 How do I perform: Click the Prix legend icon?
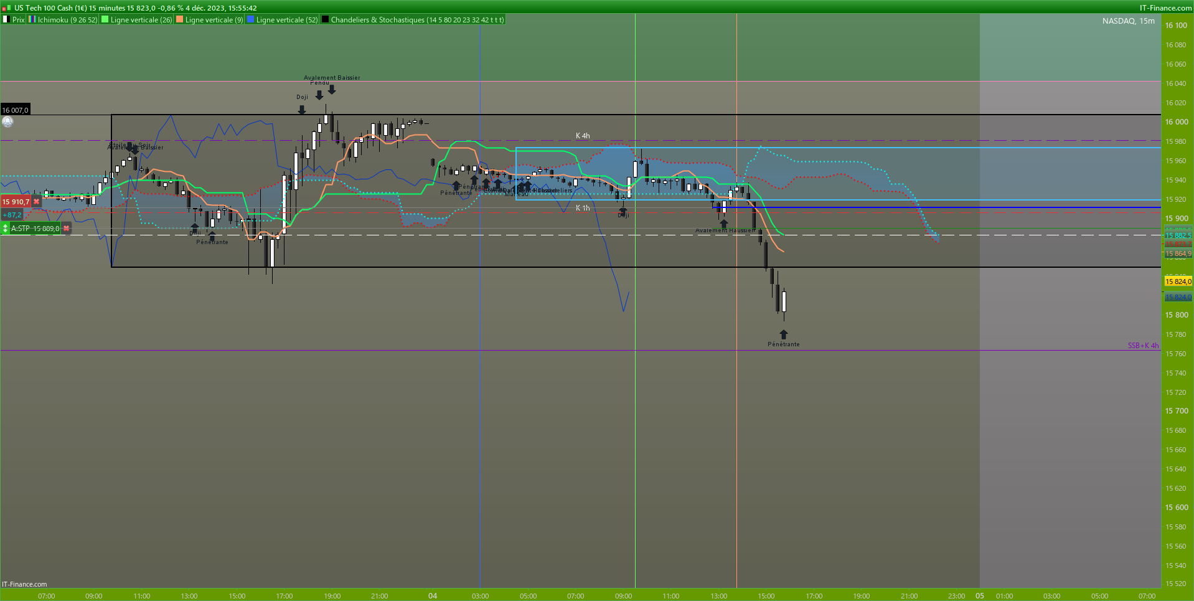pos(6,20)
